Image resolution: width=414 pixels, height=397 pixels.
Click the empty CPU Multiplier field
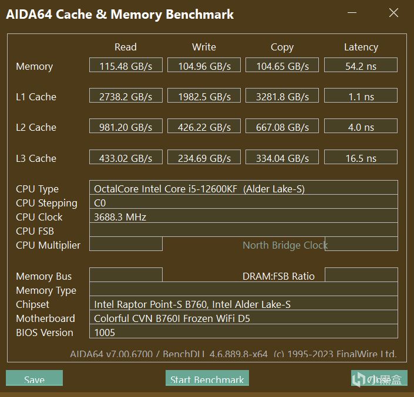pyautogui.click(x=126, y=244)
